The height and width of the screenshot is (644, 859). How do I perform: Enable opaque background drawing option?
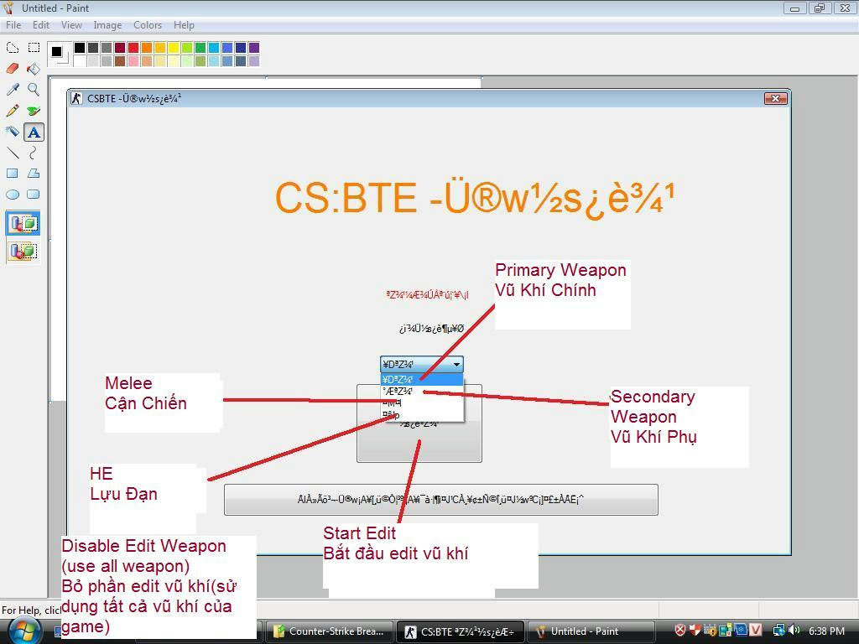point(23,223)
